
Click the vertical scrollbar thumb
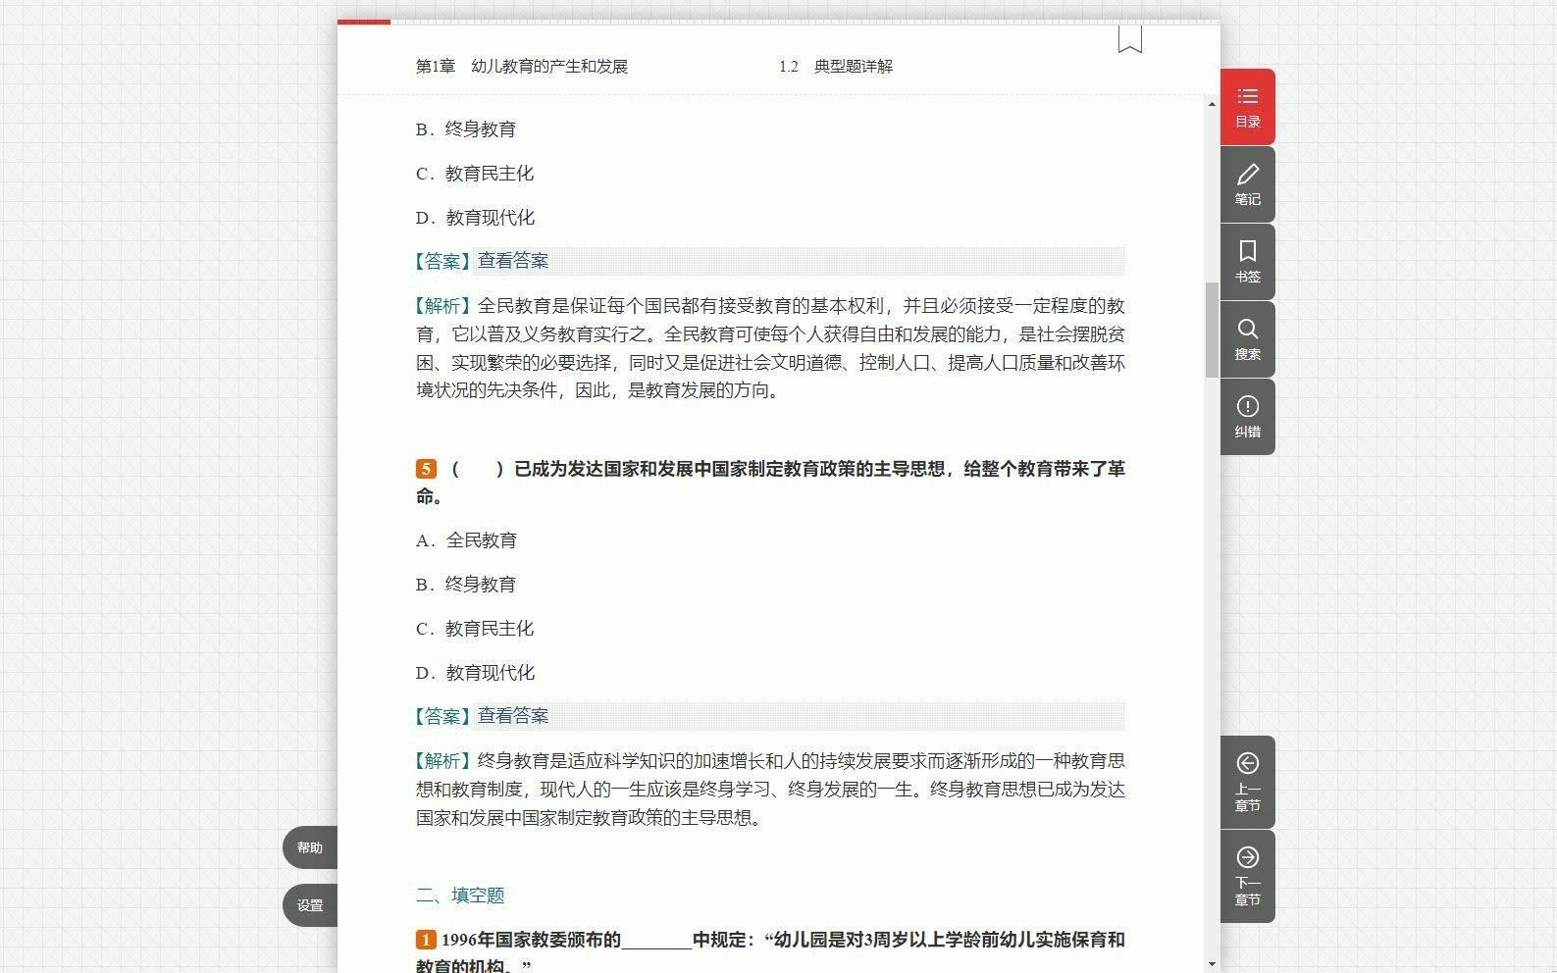(1212, 330)
